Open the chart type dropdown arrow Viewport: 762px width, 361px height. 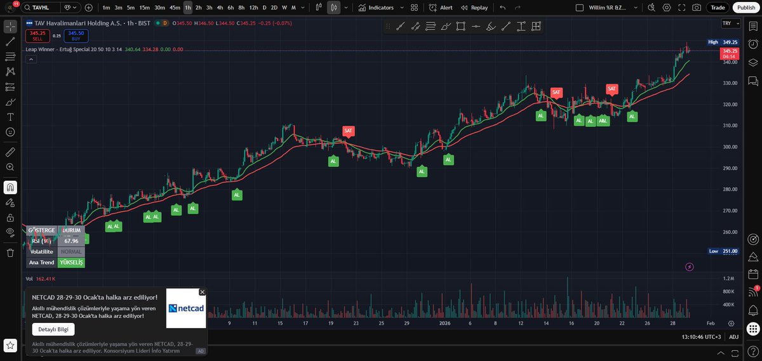[346, 8]
